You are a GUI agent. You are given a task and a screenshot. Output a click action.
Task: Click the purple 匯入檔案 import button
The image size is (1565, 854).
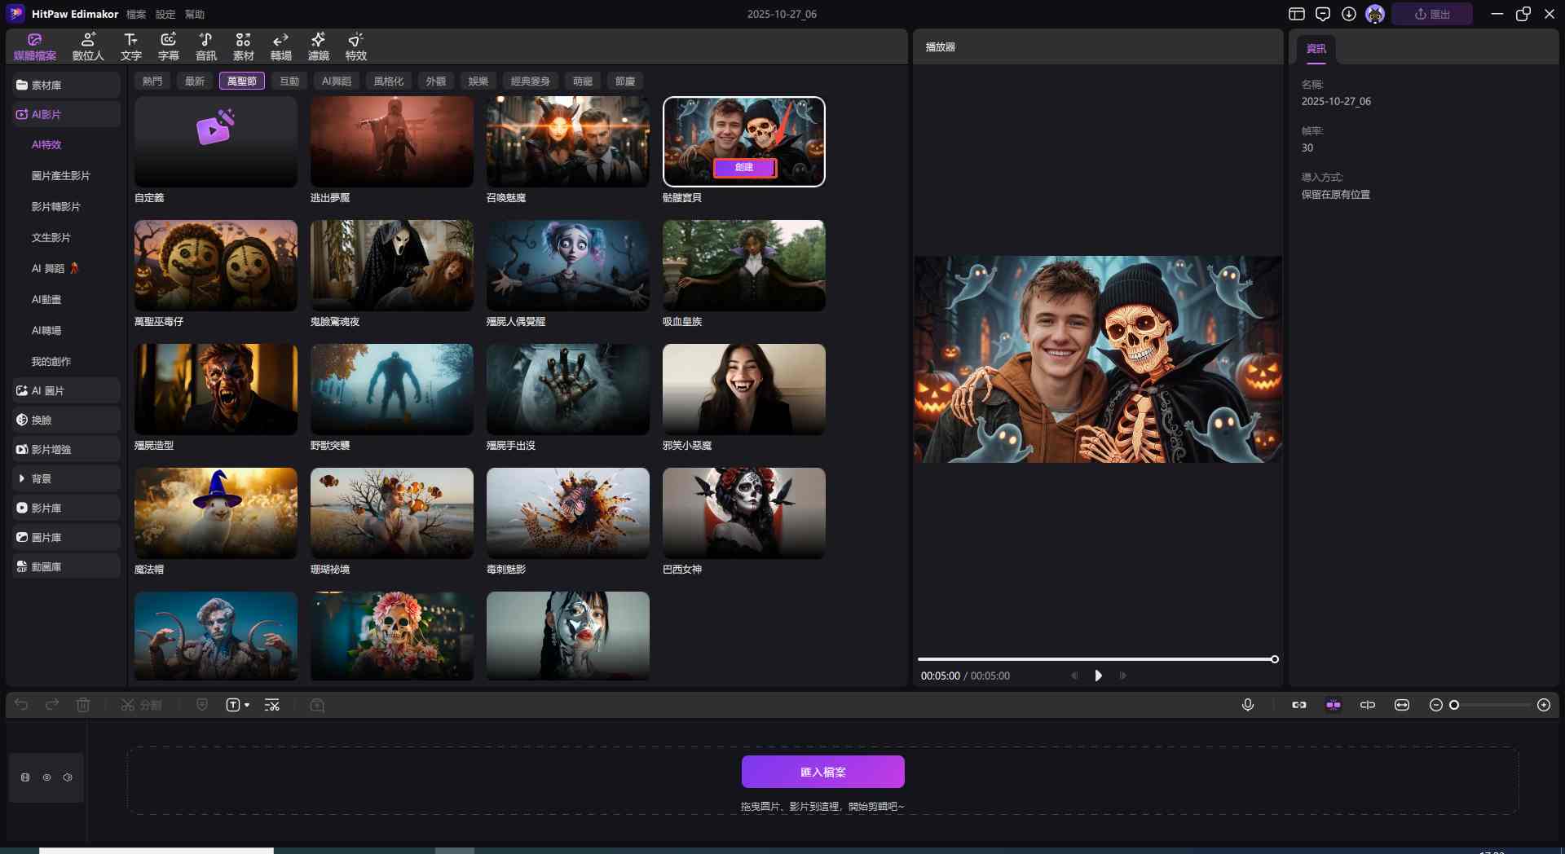822,772
